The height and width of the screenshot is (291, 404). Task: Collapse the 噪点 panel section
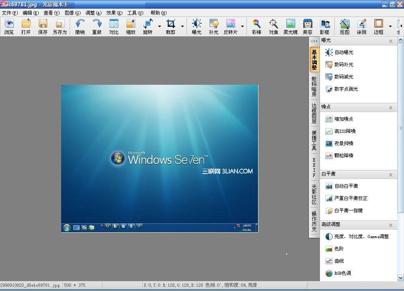tap(391, 108)
